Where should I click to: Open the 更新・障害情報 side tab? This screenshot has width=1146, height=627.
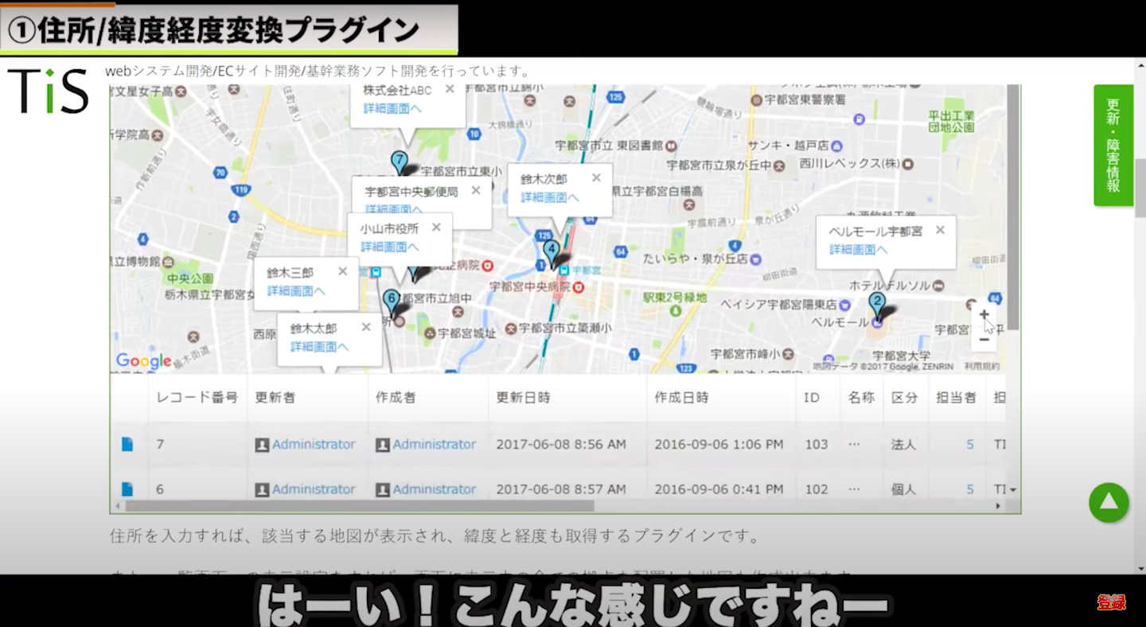(1113, 146)
